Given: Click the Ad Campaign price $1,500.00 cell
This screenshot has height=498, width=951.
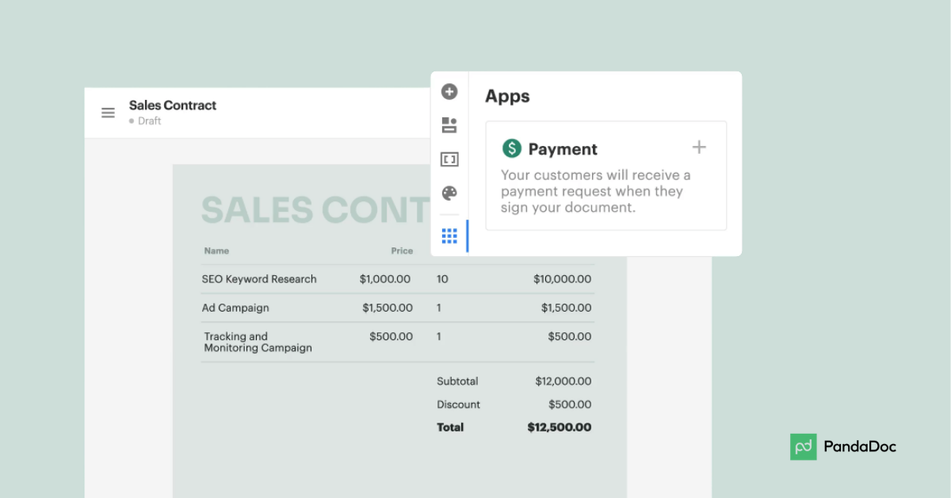Looking at the screenshot, I should click(x=388, y=308).
